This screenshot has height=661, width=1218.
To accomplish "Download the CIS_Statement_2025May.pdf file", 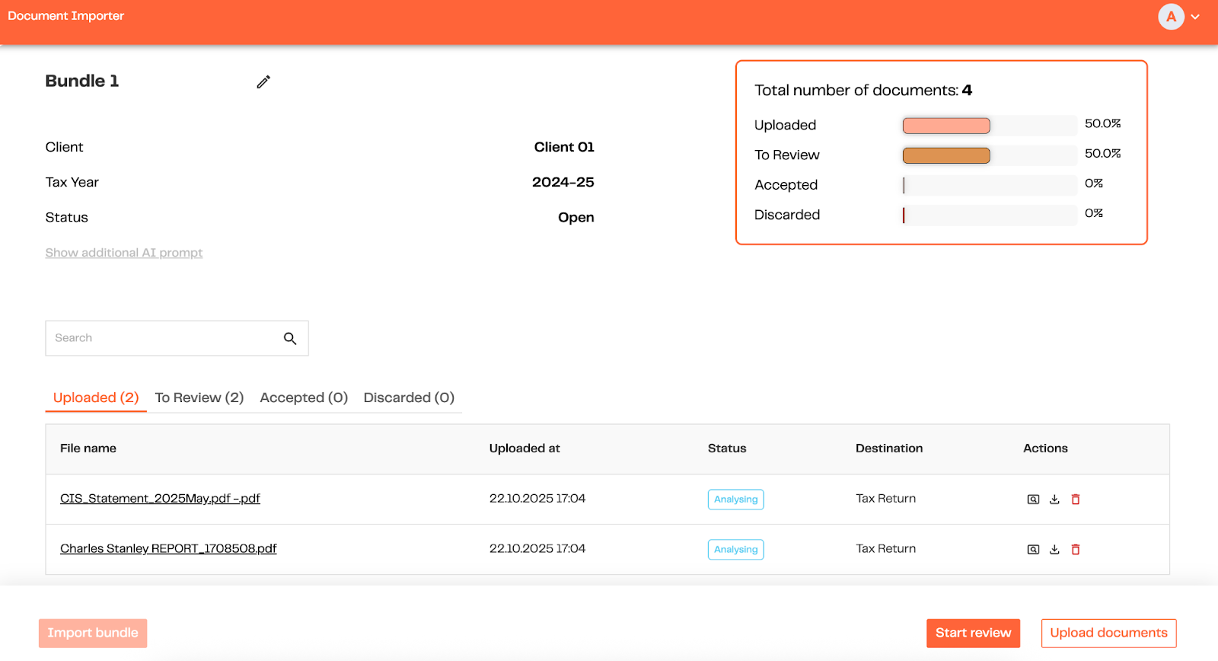I will 1054,500.
